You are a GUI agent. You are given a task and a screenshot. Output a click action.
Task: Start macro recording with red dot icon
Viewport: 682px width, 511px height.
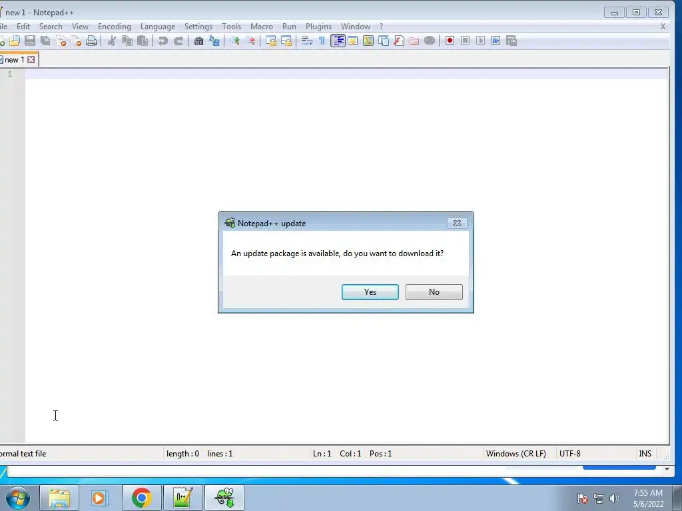coord(450,41)
